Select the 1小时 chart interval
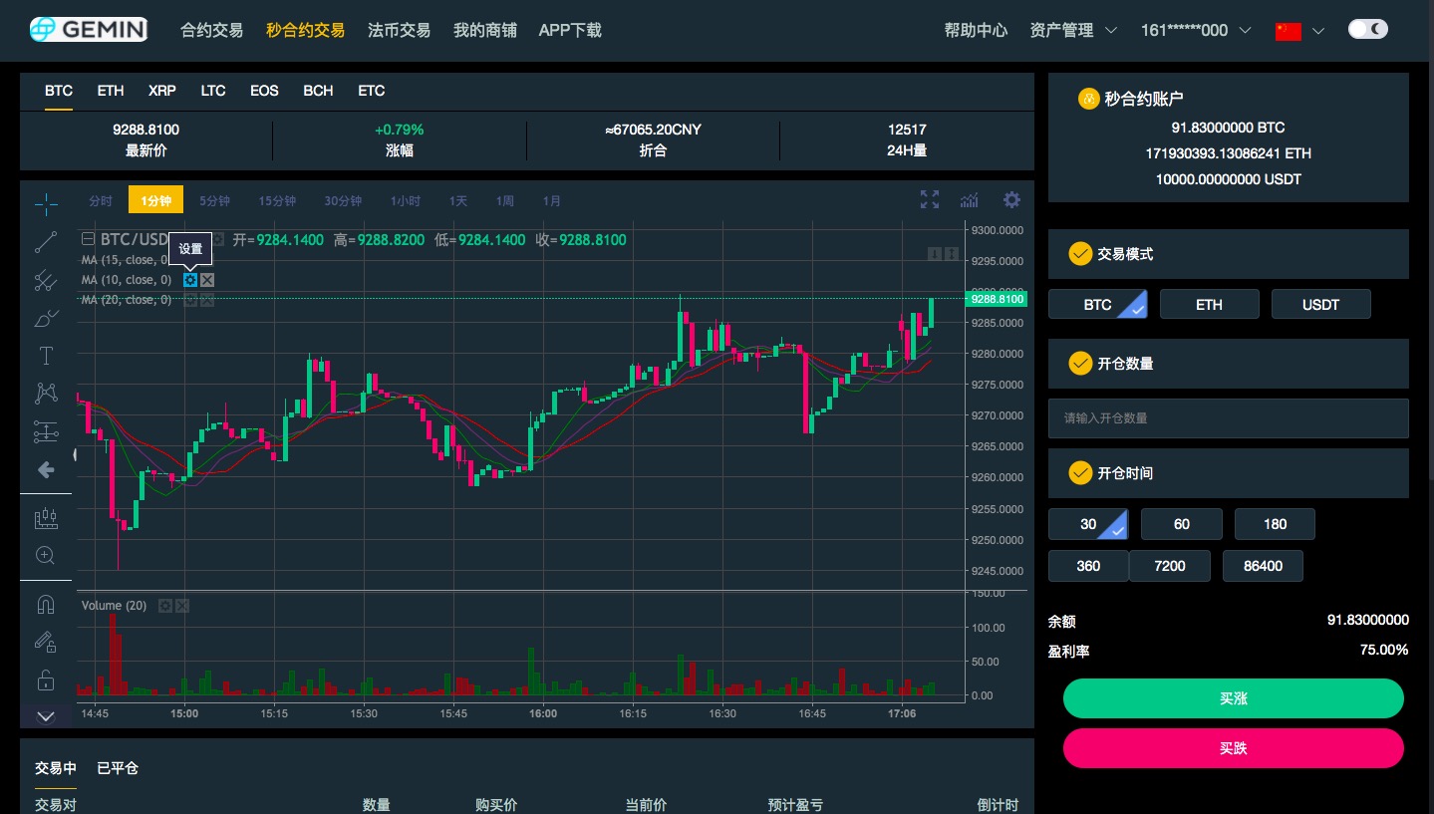 (406, 201)
